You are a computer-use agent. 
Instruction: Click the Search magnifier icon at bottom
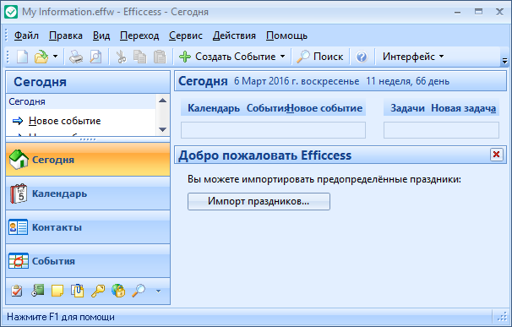pyautogui.click(x=139, y=291)
